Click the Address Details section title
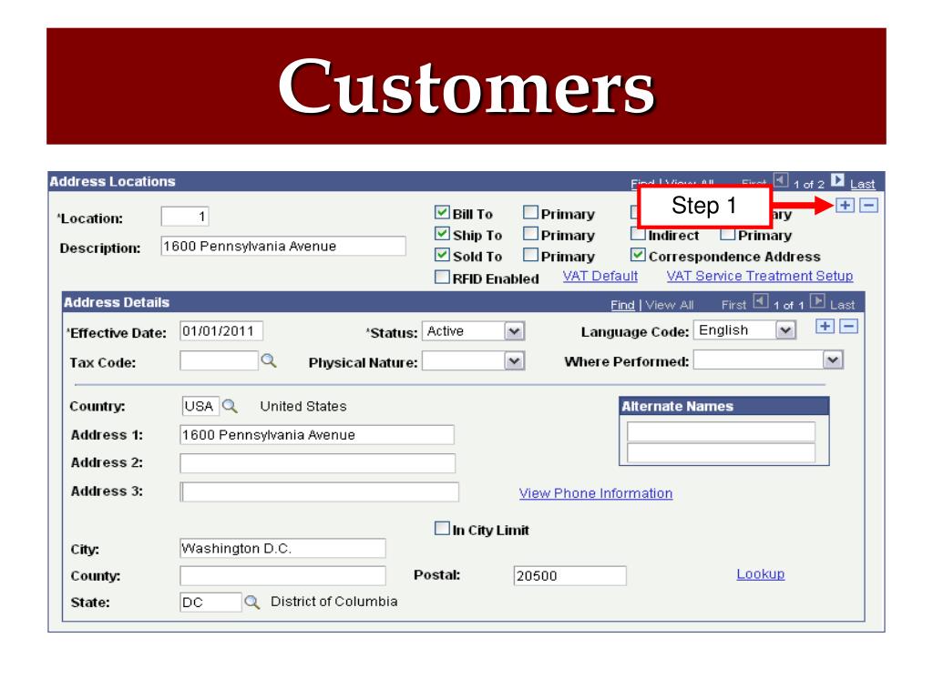The height and width of the screenshot is (699, 933). [117, 302]
